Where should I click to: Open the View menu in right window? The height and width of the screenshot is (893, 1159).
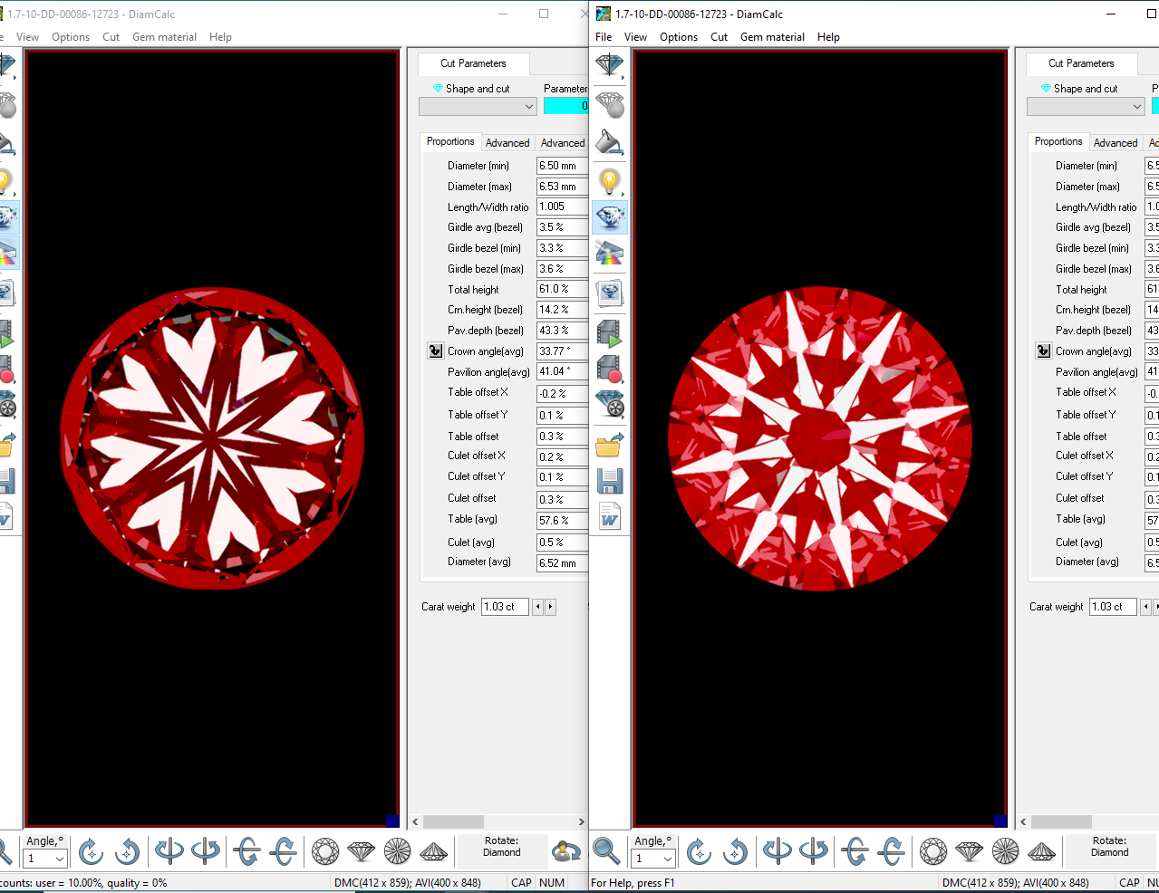[635, 37]
